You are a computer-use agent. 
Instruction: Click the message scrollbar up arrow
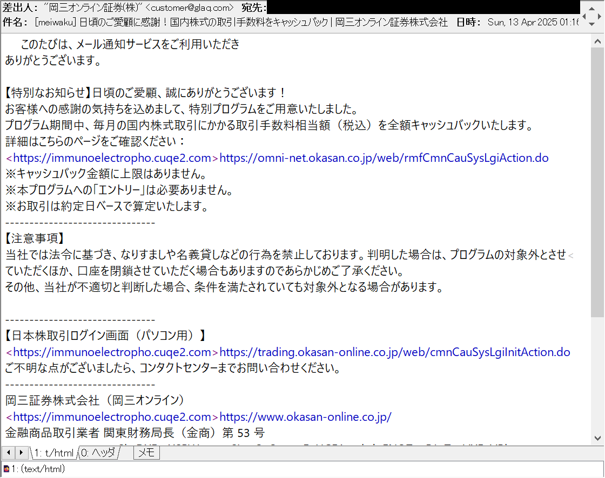click(x=597, y=41)
